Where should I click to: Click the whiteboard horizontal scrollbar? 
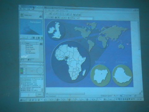[x=65, y=93]
